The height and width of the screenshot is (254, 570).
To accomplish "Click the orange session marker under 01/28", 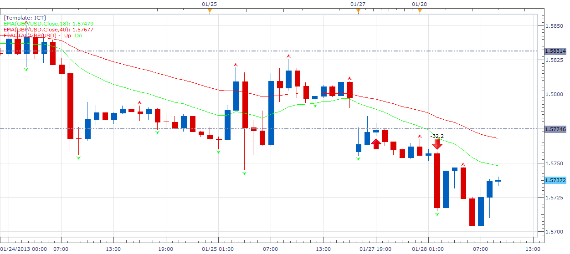I will (x=420, y=11).
